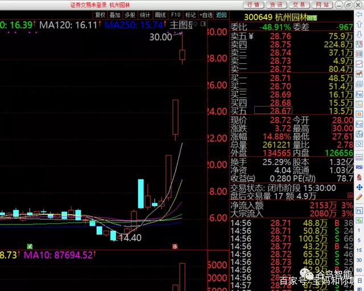Viewport: 364px width, 291px height.
Task: Click the 买一 price 28.71
Action: click(x=280, y=79)
